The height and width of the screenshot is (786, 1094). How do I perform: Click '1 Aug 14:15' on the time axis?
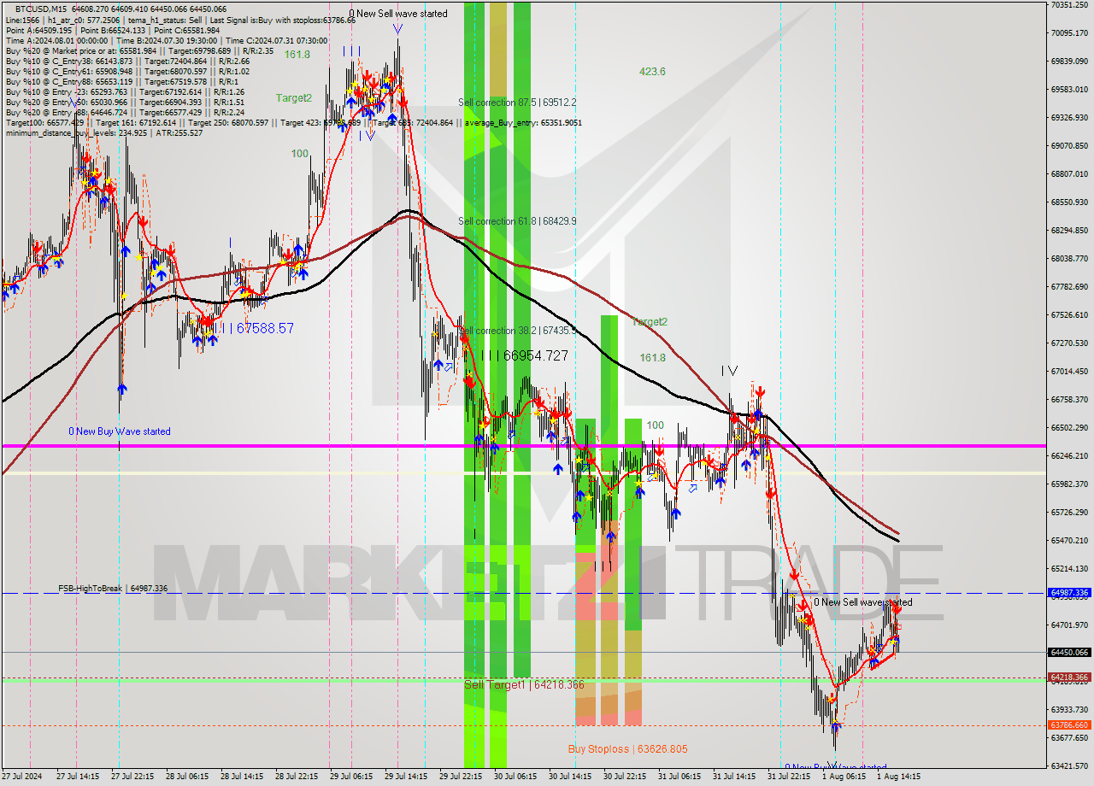pos(898,777)
